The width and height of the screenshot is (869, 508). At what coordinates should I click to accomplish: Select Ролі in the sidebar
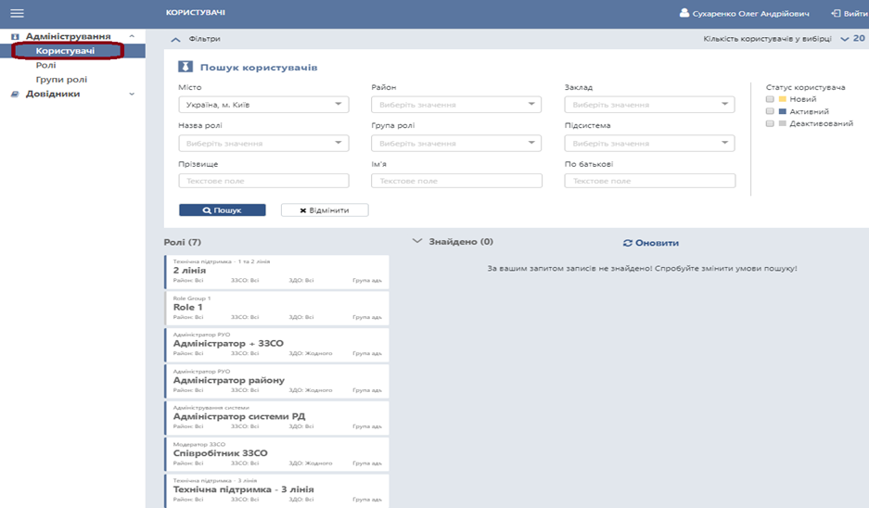tap(45, 65)
